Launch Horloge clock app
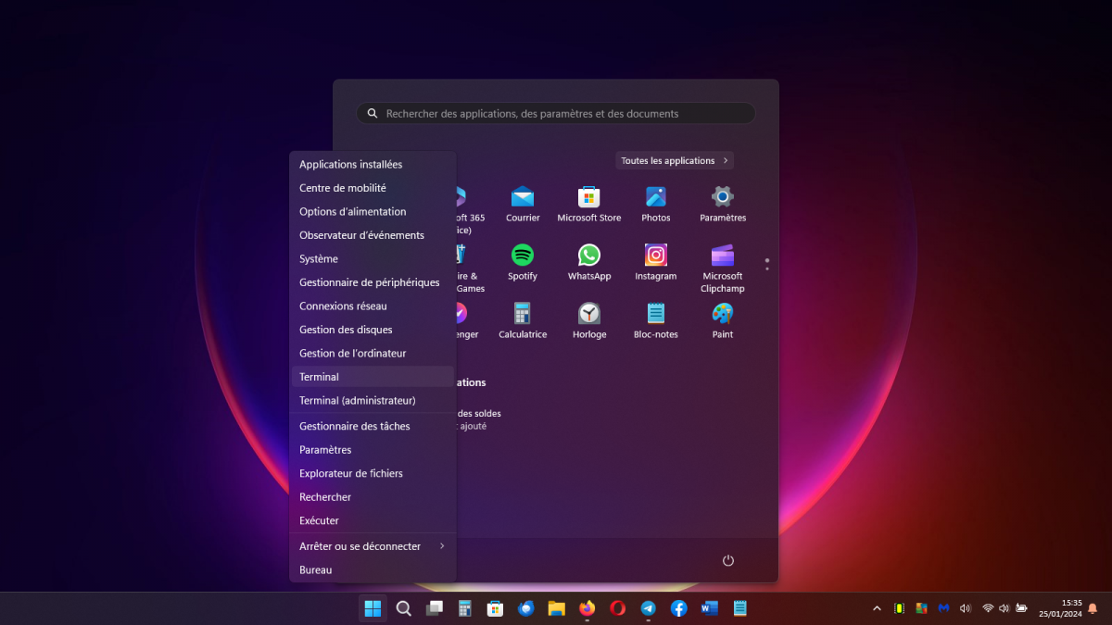 [x=589, y=320]
